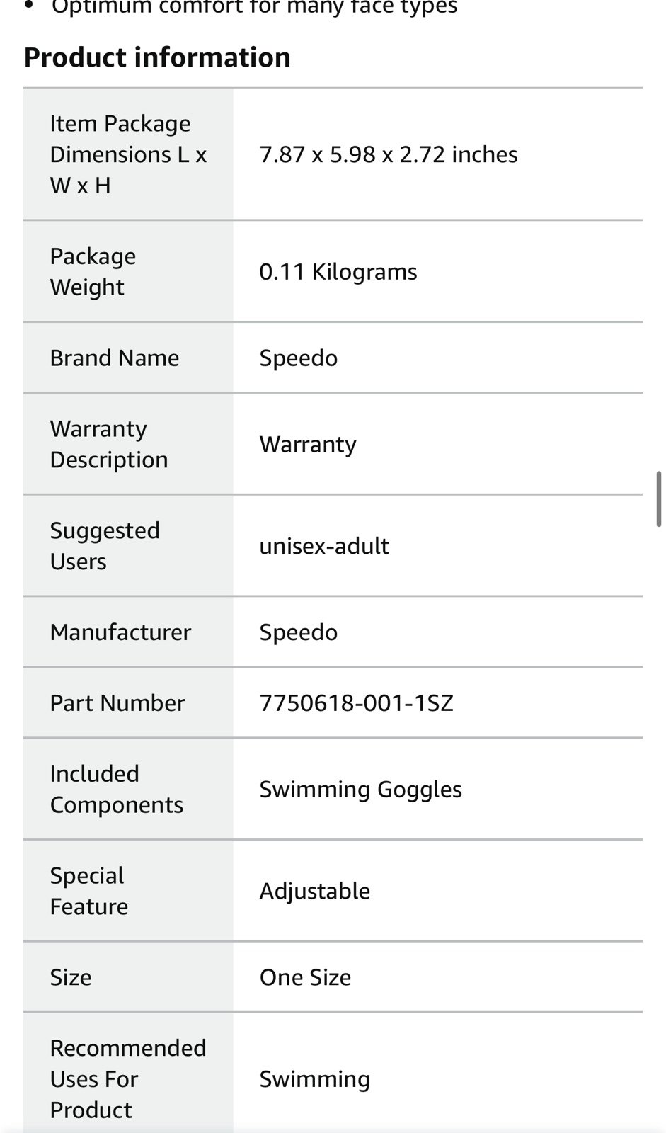Image resolution: width=666 pixels, height=1133 pixels.
Task: Select the Package Weight row label
Action: (93, 271)
